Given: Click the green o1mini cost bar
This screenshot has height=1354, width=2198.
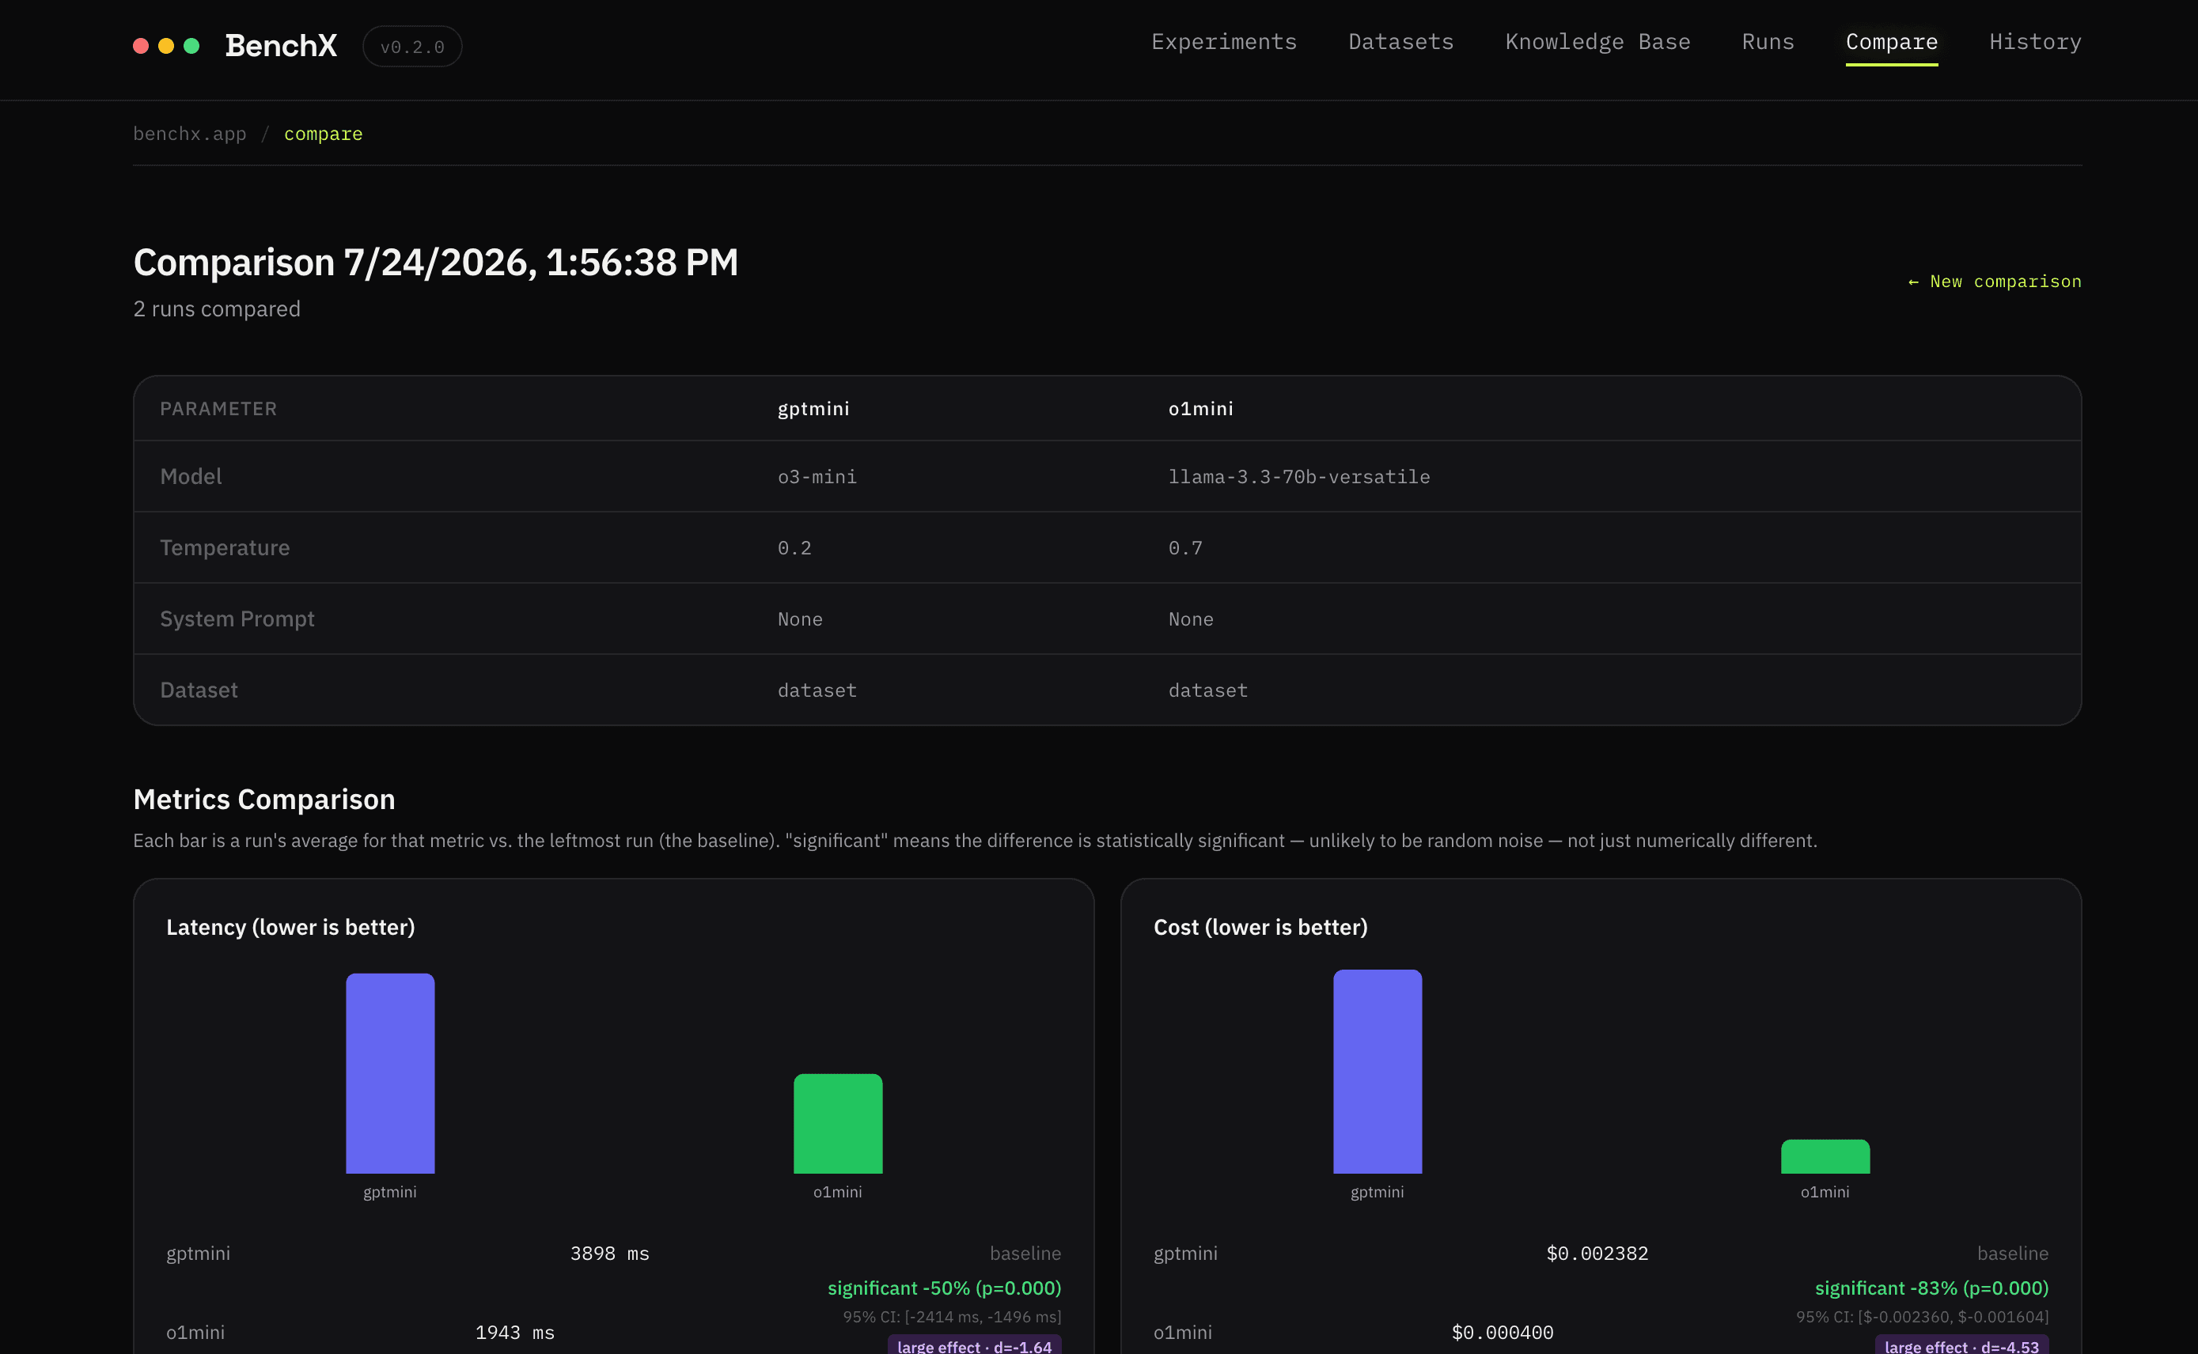Looking at the screenshot, I should pyautogui.click(x=1825, y=1156).
